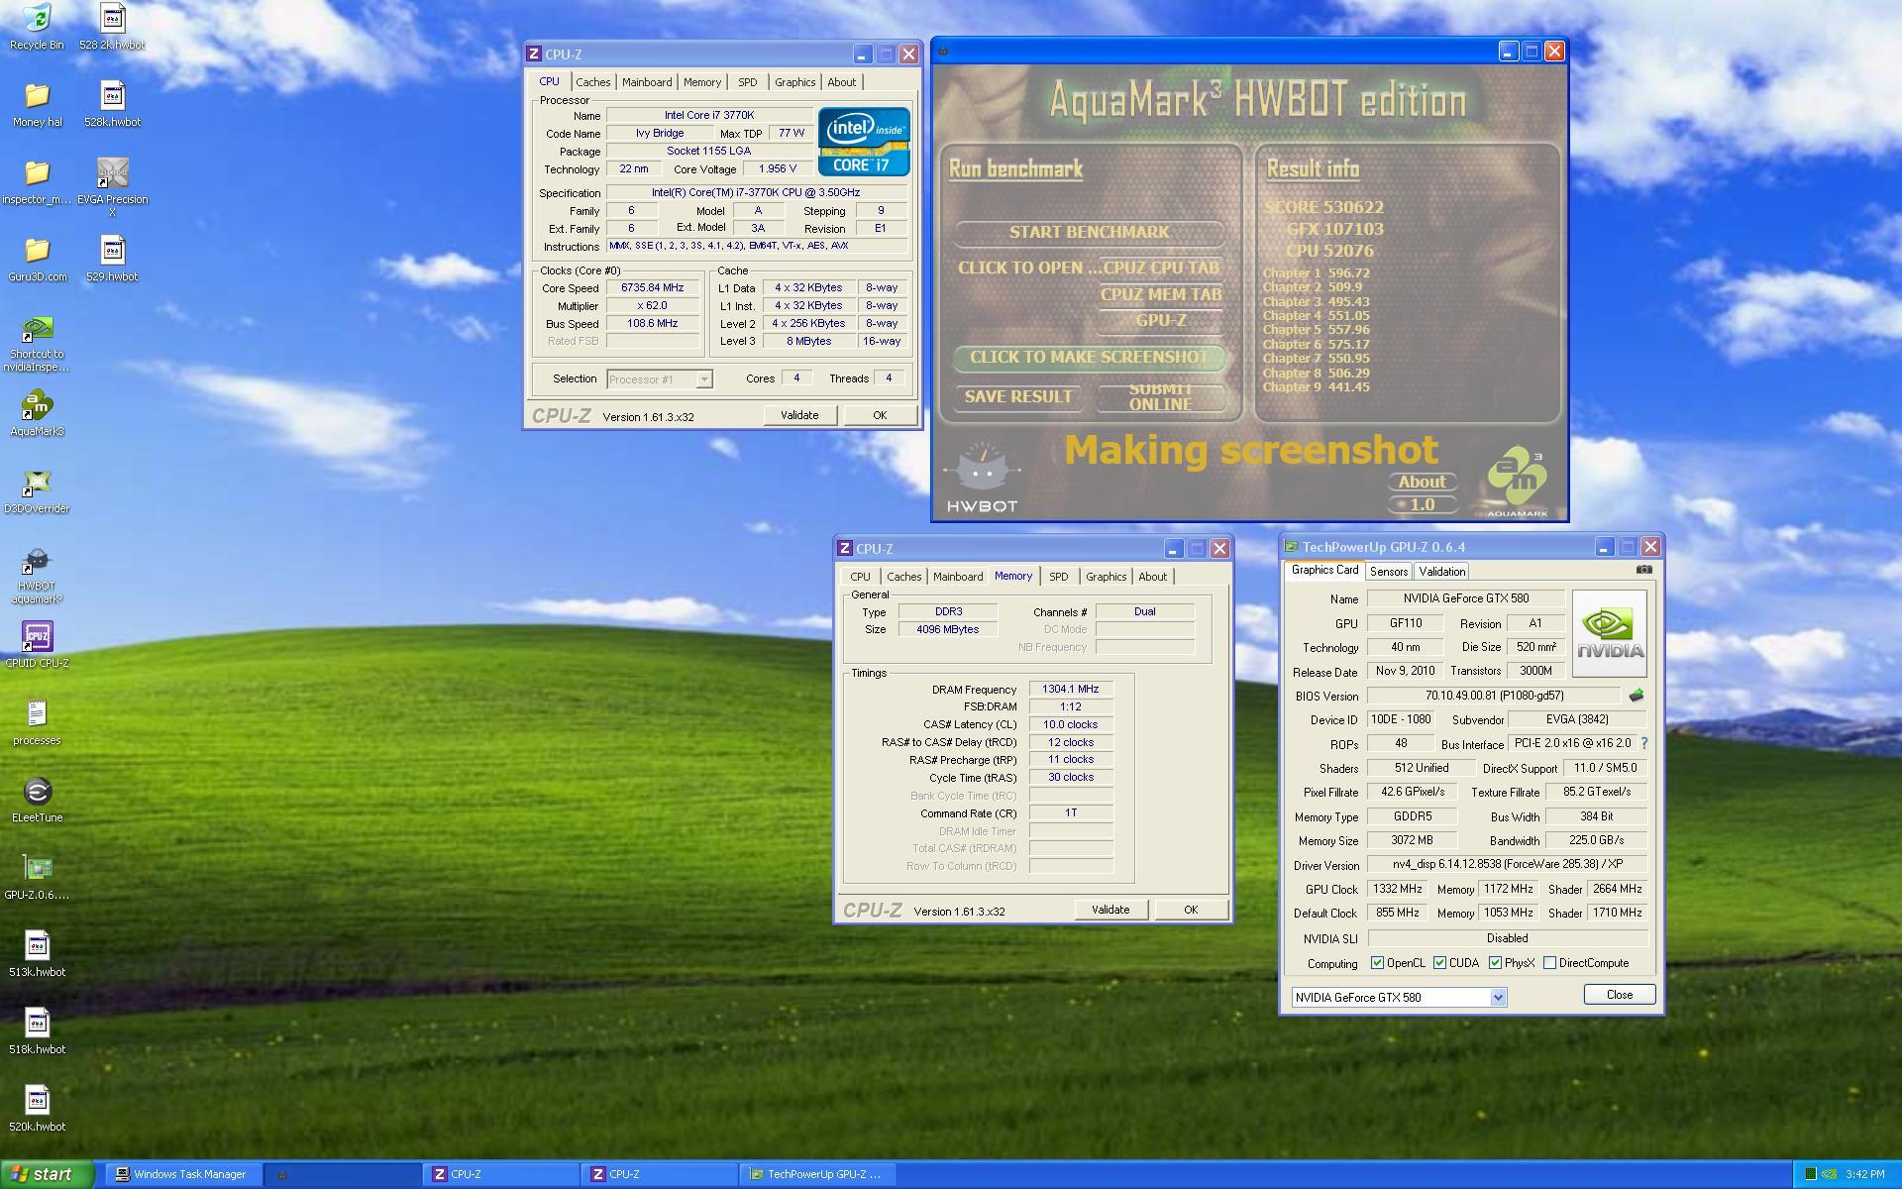Toggle the PhysX checkbox
The image size is (1902, 1189).
point(1495,963)
